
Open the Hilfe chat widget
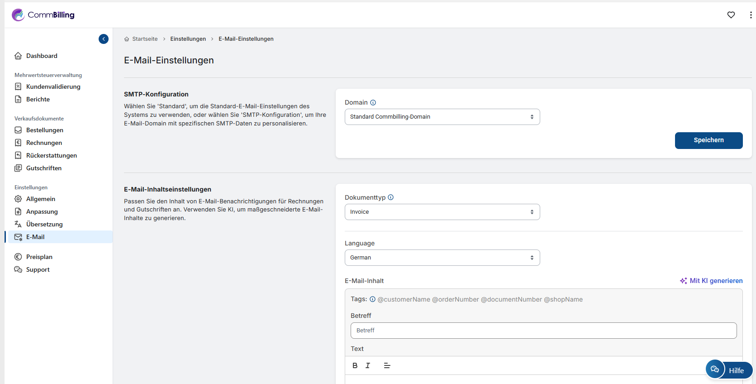[x=729, y=370]
